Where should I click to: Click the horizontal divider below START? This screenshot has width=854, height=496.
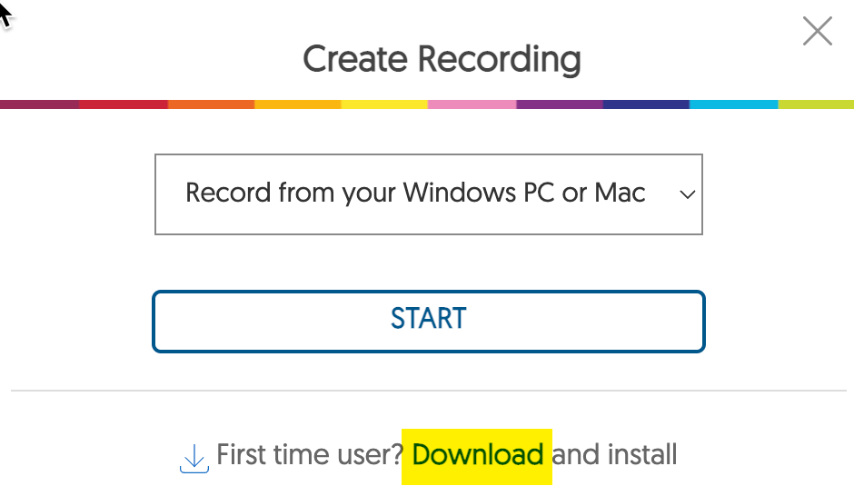point(428,392)
